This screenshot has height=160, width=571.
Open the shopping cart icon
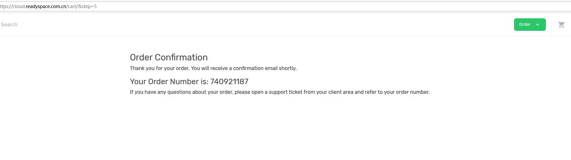pos(561,25)
